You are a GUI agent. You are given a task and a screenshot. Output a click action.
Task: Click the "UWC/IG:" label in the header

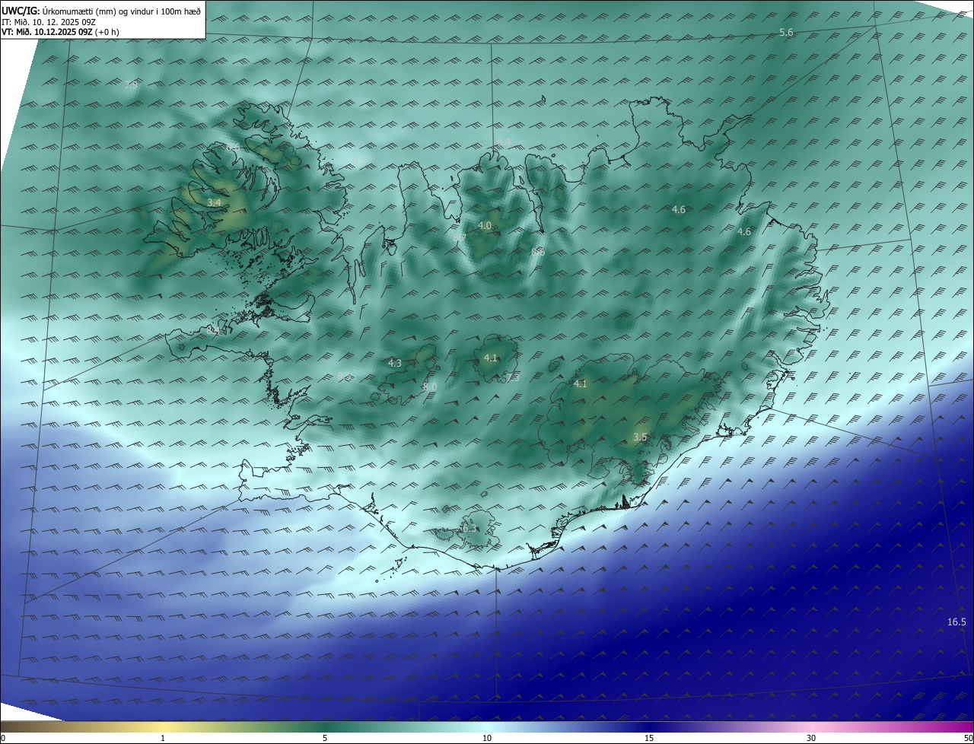coord(20,11)
